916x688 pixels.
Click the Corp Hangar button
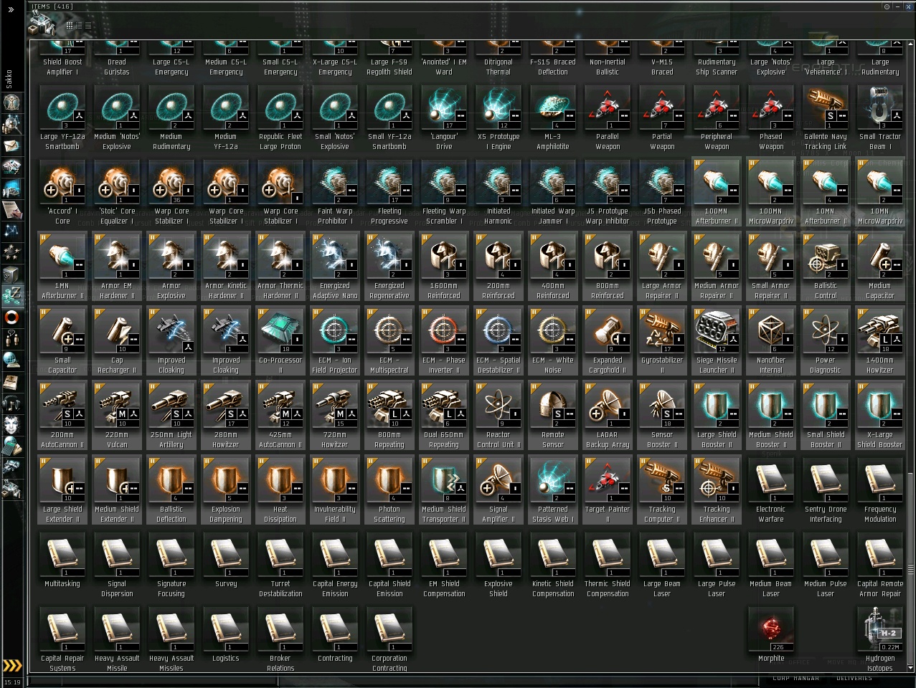tap(795, 678)
